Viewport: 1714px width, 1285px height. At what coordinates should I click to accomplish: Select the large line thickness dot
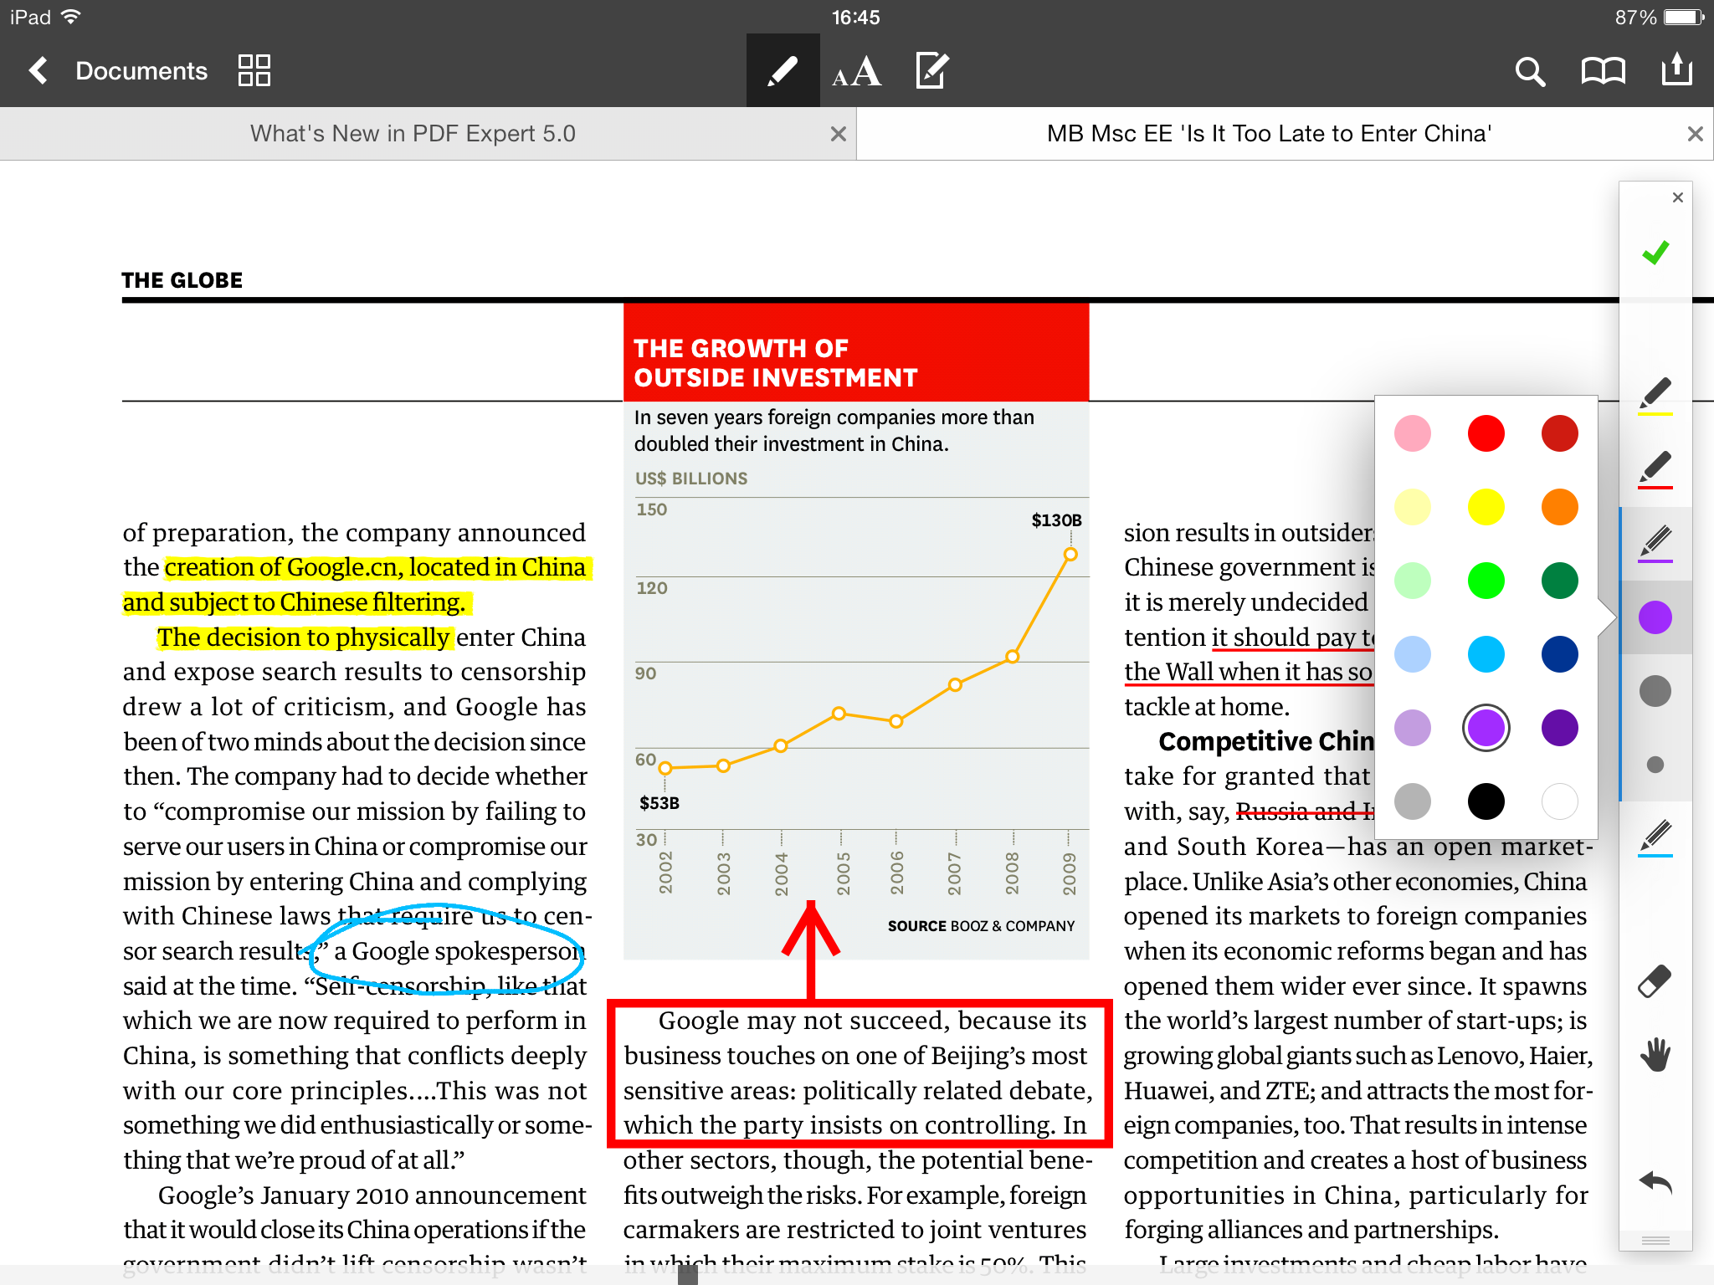[x=1655, y=691]
